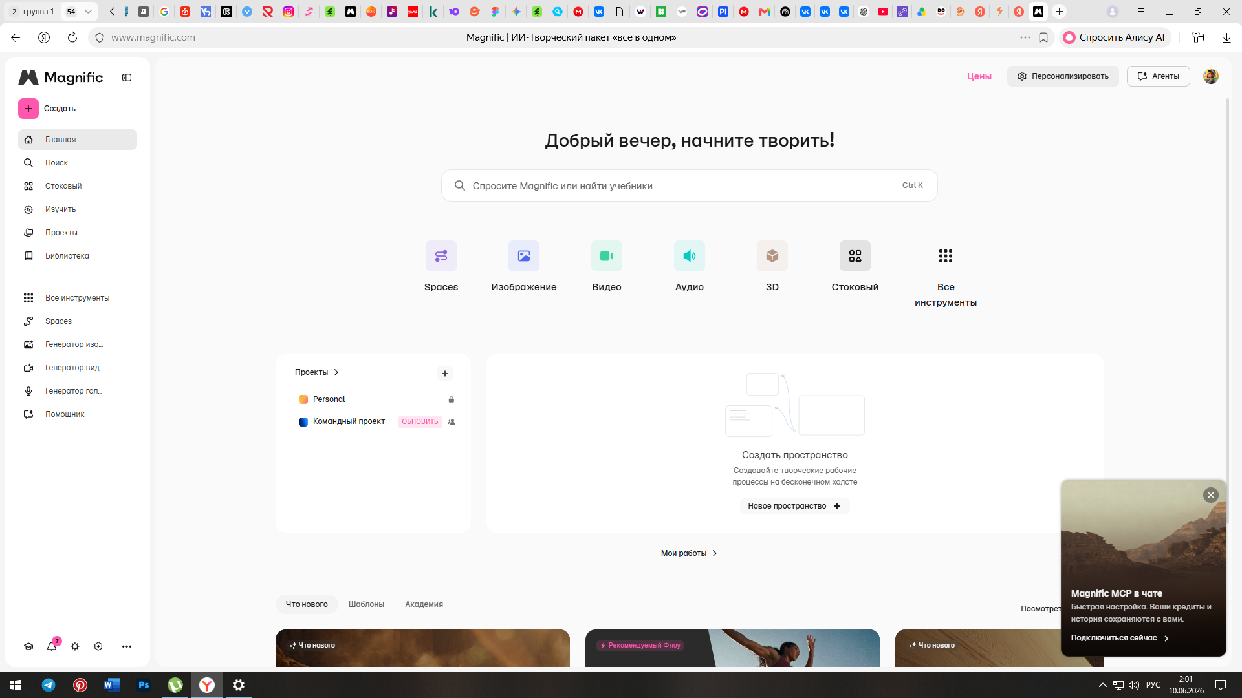Add a new project with plus icon

pyautogui.click(x=445, y=374)
